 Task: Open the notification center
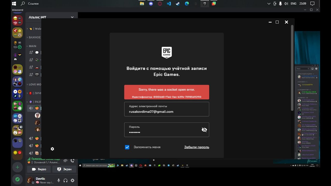pyautogui.click(x=312, y=4)
